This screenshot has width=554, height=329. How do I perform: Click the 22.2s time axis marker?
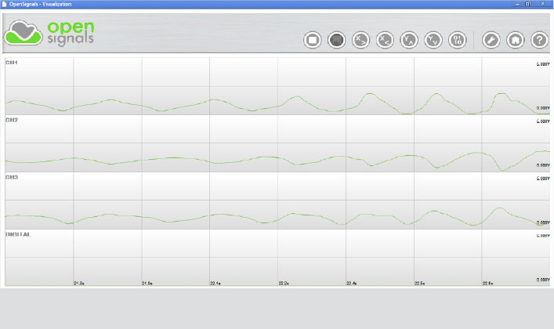click(x=284, y=283)
